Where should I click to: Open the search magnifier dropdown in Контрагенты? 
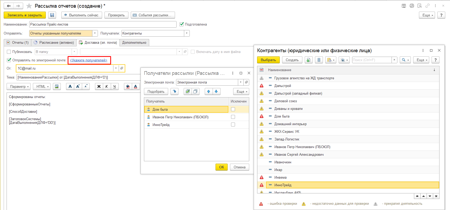[405, 60]
